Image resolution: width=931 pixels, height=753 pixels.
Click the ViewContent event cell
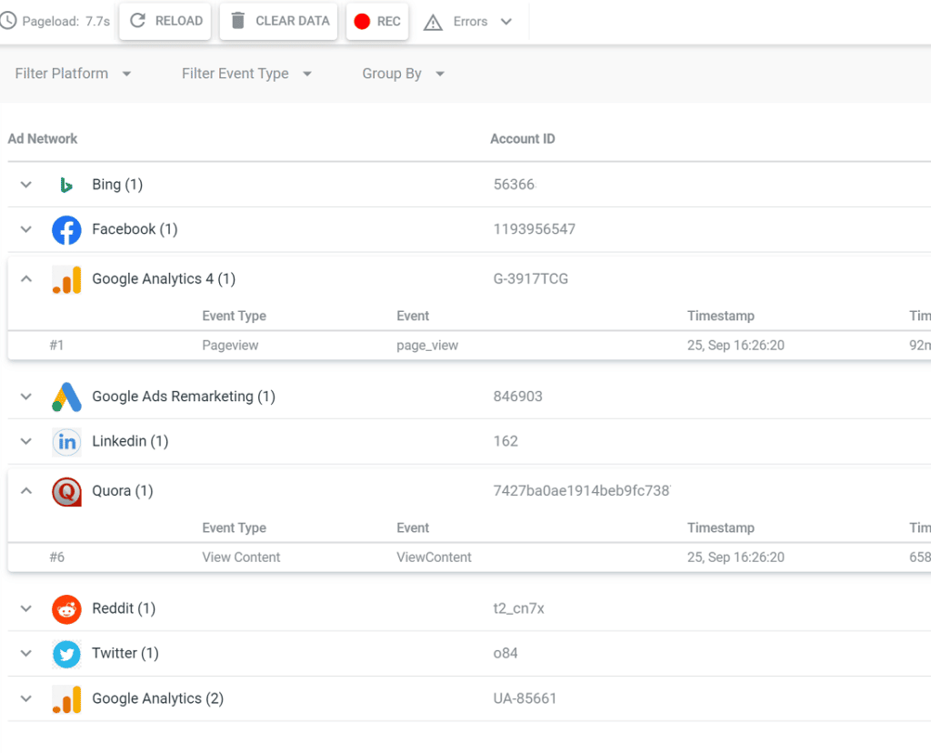click(x=434, y=557)
